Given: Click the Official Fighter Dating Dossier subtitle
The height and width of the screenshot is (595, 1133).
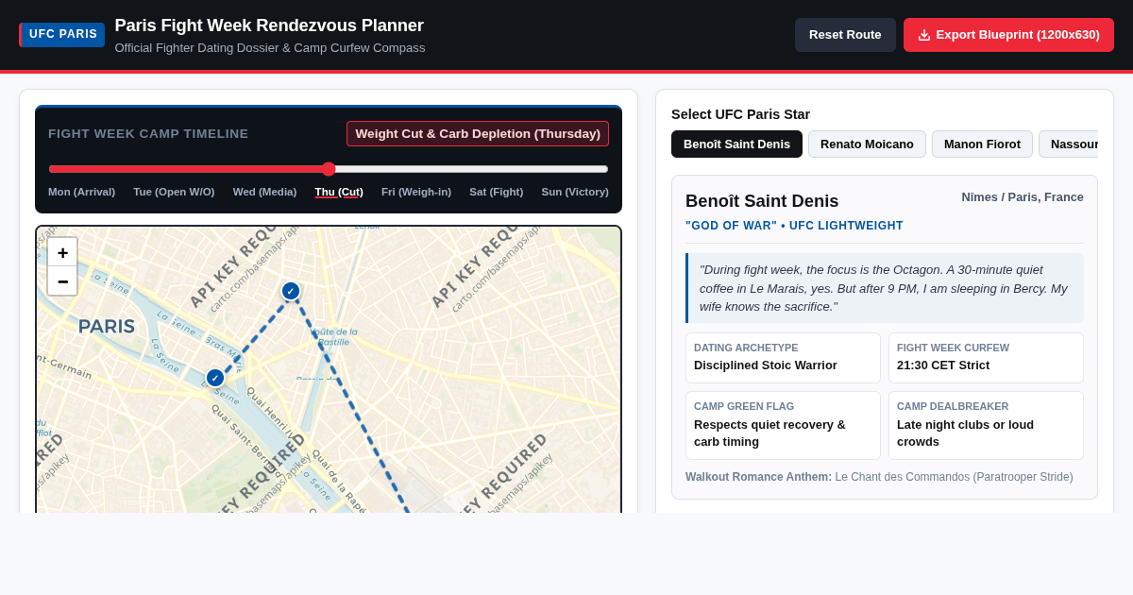Looking at the screenshot, I should click(270, 48).
